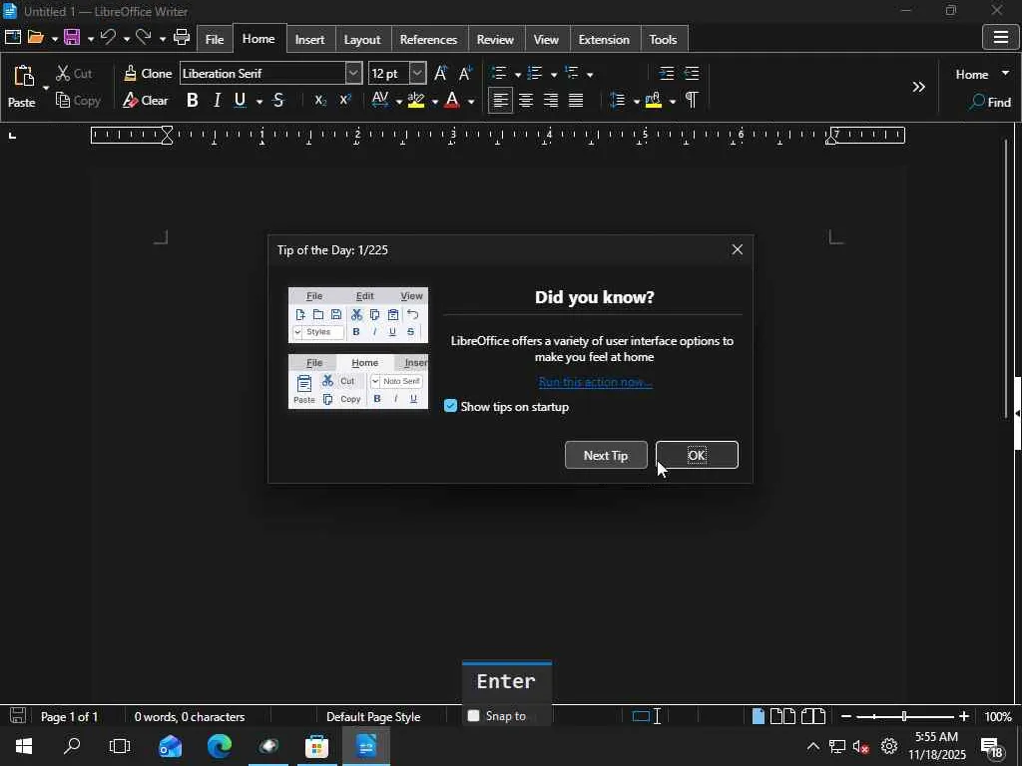Viewport: 1022px width, 766px height.
Task: Click OK in Tip of the Day
Action: [x=697, y=455]
